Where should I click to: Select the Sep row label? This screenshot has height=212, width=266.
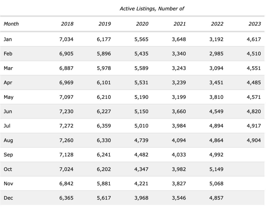coord(8,155)
